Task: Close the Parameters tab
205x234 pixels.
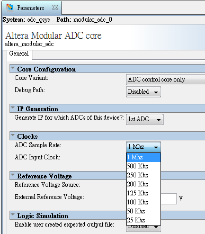Action: point(55,7)
